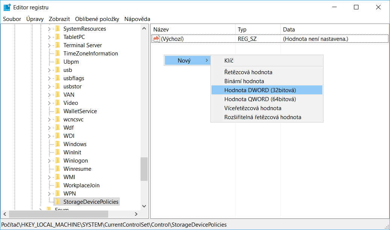Open the Úpravy menu
390x230 pixels.
[x=34, y=19]
